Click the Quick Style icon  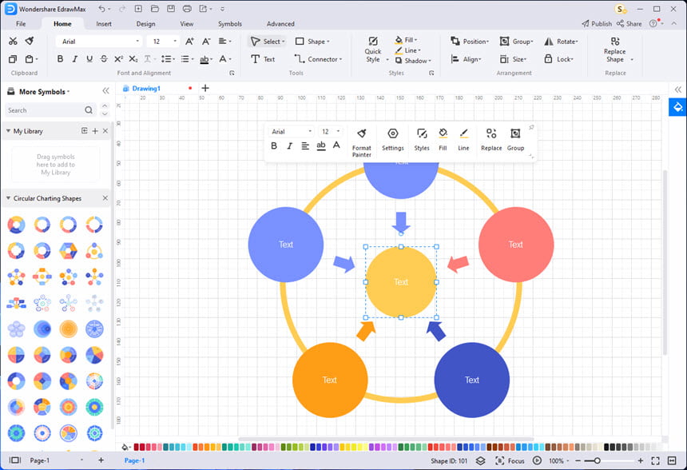373,50
